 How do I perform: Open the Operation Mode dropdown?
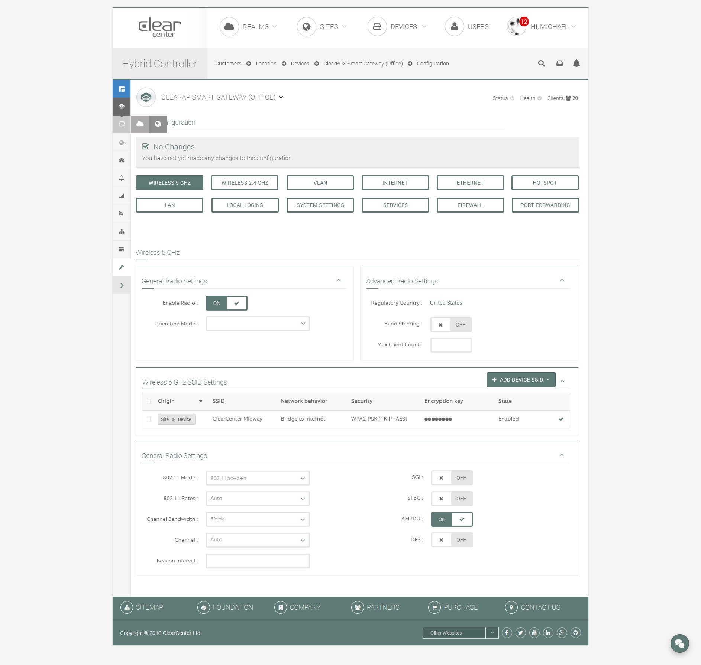coord(258,324)
